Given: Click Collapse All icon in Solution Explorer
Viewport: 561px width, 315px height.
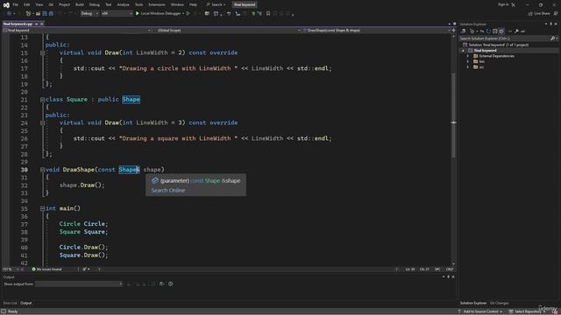Looking at the screenshot, I should click(x=494, y=31).
